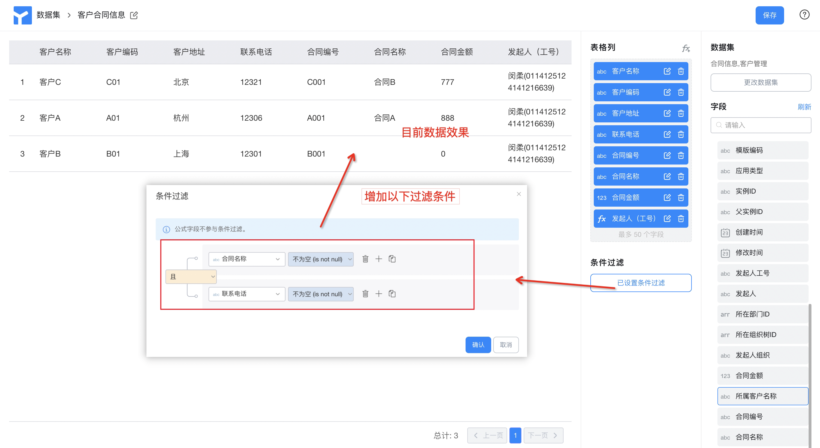Viewport: 820px width, 448px height.
Task: Go to page 1 in pagination
Action: tap(515, 435)
